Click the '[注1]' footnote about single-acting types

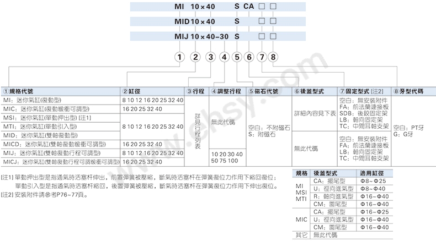[139, 182]
